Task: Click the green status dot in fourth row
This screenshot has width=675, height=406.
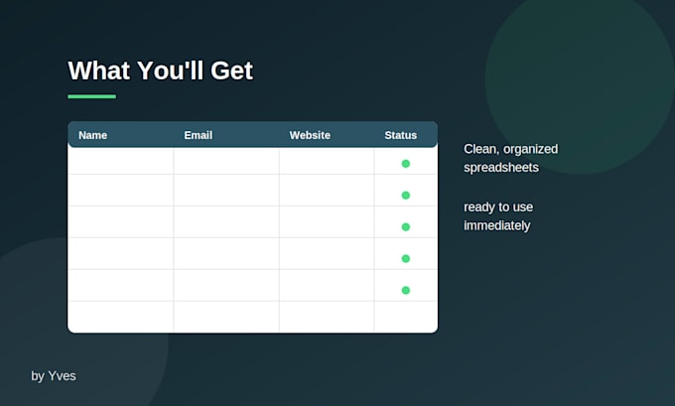Action: coord(406,259)
